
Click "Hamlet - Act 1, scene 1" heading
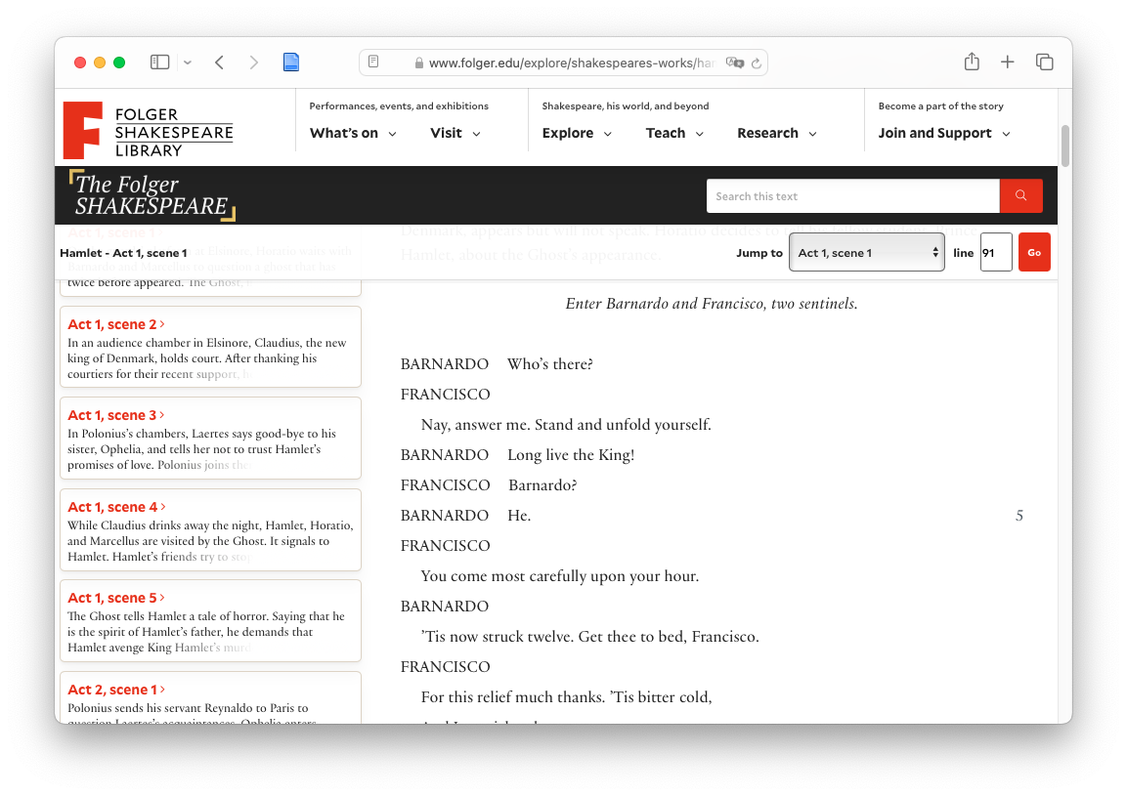pyautogui.click(x=123, y=253)
